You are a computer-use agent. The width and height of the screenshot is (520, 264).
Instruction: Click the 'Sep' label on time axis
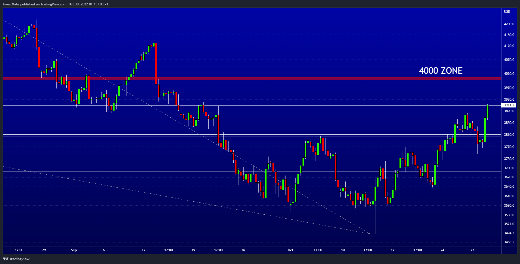click(74, 250)
